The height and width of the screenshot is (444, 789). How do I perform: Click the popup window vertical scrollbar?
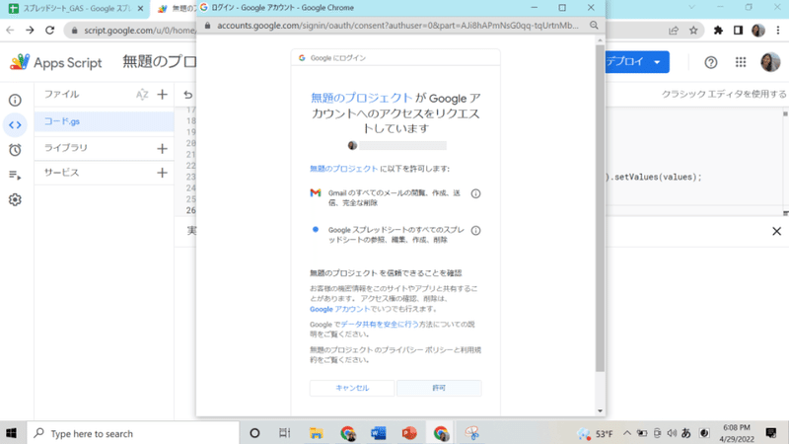(x=600, y=207)
